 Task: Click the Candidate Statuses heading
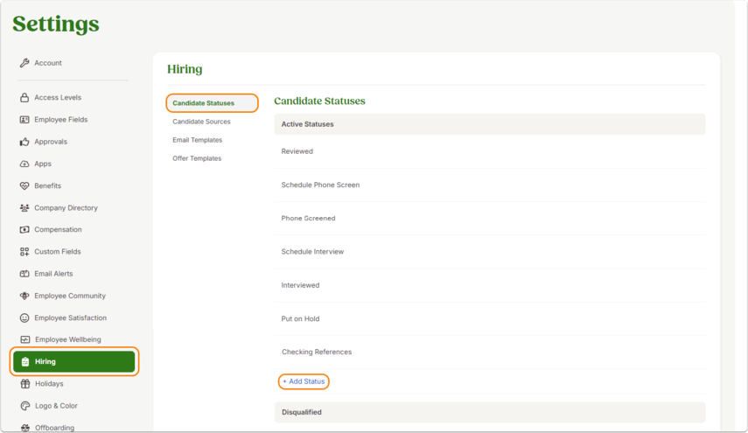coord(319,101)
